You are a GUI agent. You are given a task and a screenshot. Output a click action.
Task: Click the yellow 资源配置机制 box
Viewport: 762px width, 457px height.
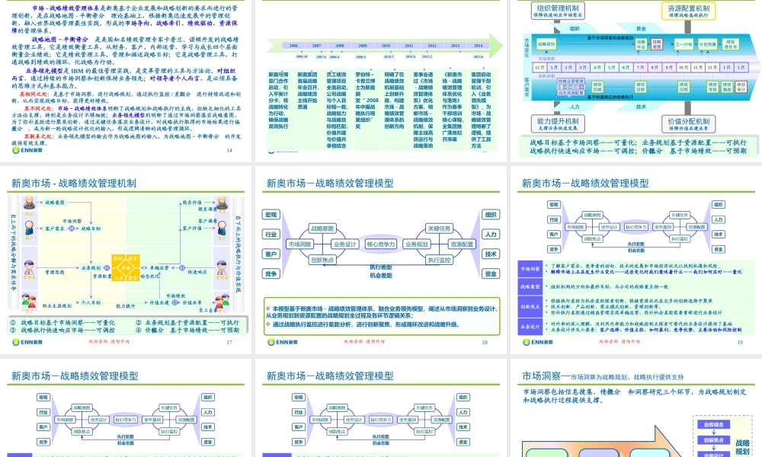(x=688, y=11)
